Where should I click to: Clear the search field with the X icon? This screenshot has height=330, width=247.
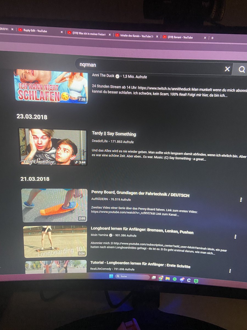[x=227, y=69]
